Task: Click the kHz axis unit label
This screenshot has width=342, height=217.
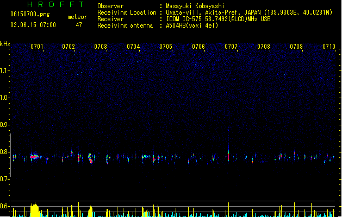Action: pyautogui.click(x=5, y=44)
